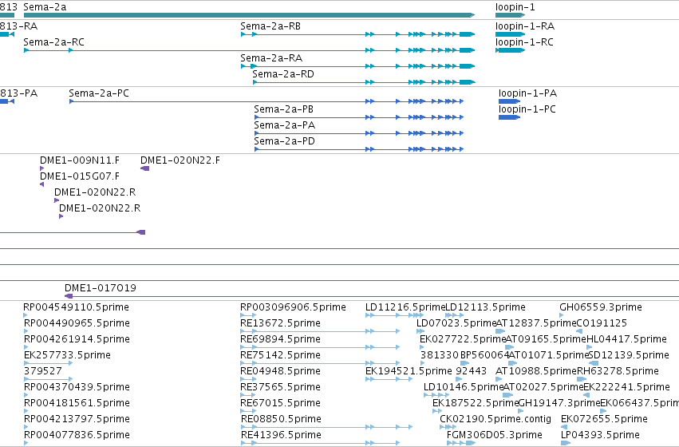Click the FGM306D05.3prime EST label
The height and width of the screenshot is (447, 679).
click(495, 435)
